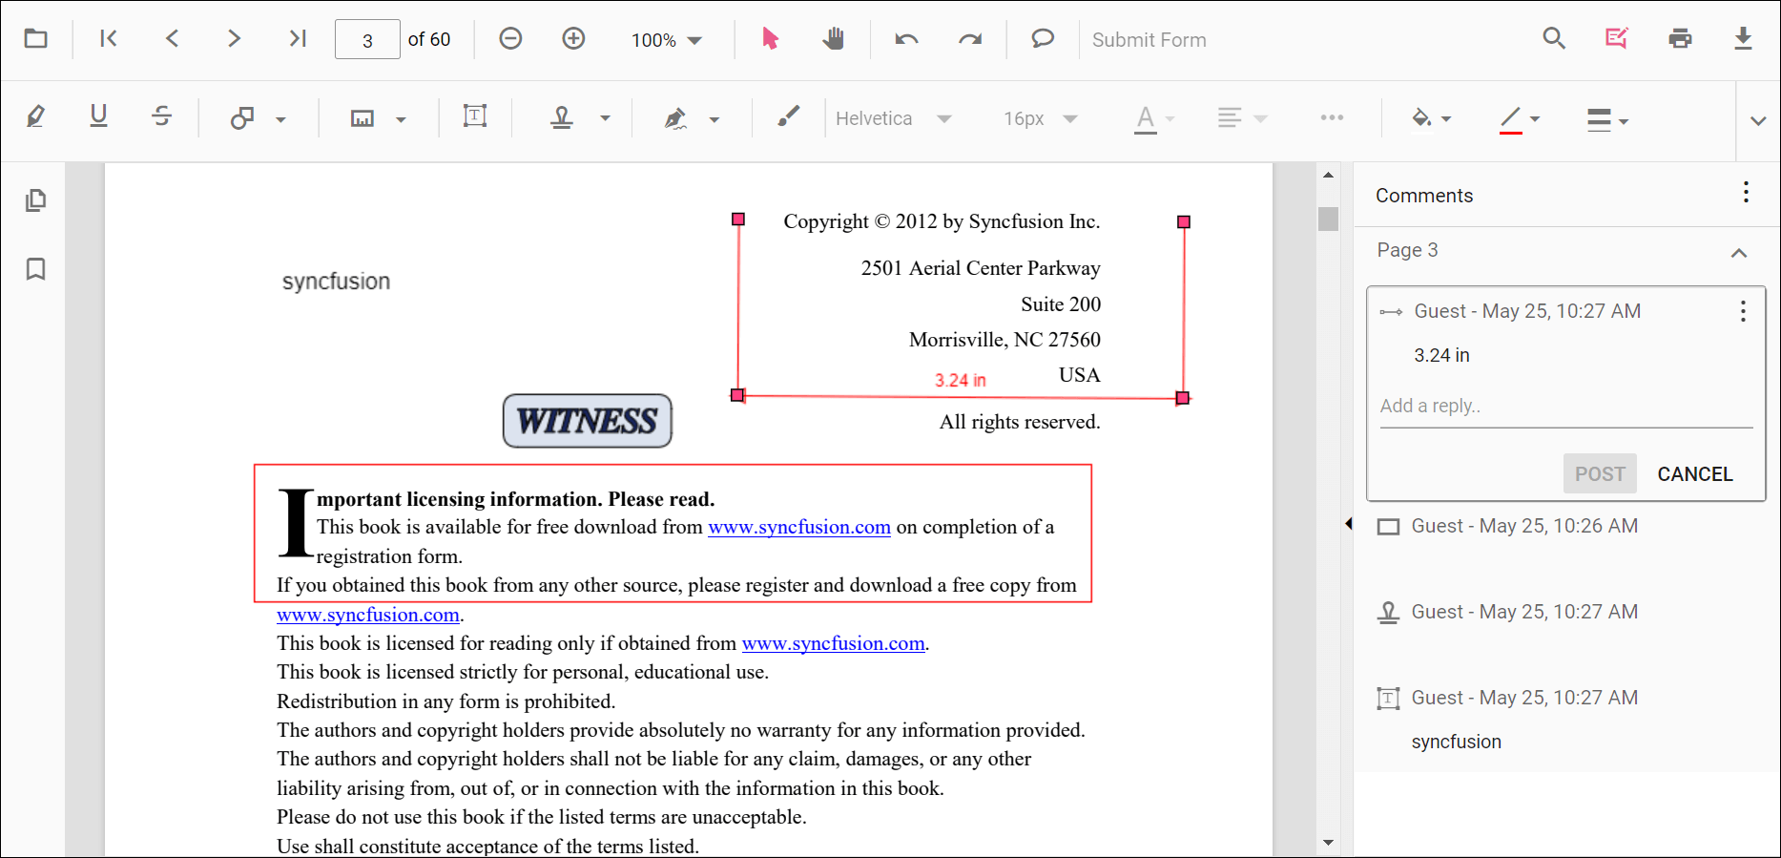The image size is (1781, 858).
Task: Open the search magnifier tool
Action: pyautogui.click(x=1554, y=38)
